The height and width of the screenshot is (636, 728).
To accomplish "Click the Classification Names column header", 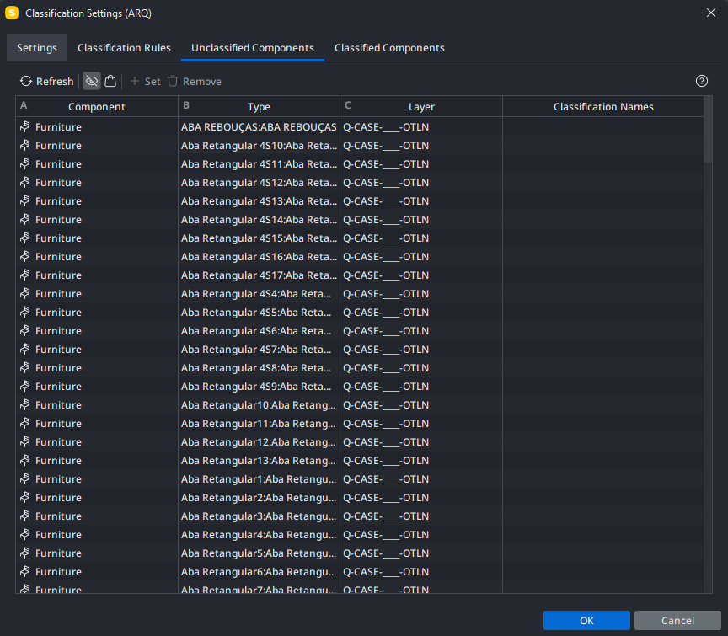I will (x=603, y=107).
